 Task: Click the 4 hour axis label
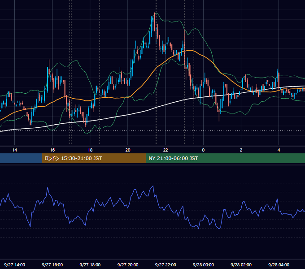point(279,150)
